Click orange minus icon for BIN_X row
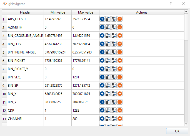The height and width of the screenshot is (136, 190). pos(120,94)
